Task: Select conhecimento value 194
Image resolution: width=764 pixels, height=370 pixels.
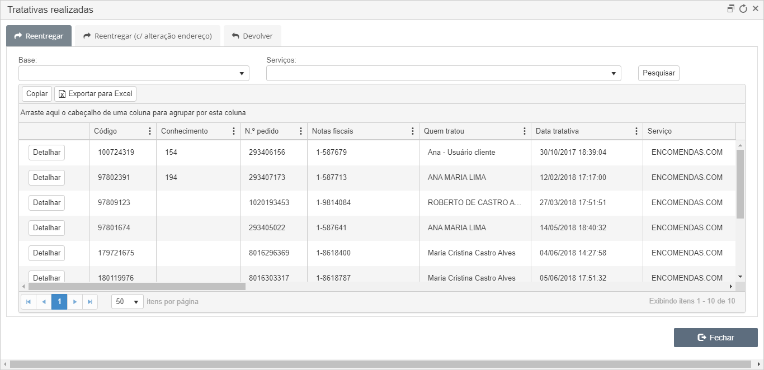Action: coord(171,178)
